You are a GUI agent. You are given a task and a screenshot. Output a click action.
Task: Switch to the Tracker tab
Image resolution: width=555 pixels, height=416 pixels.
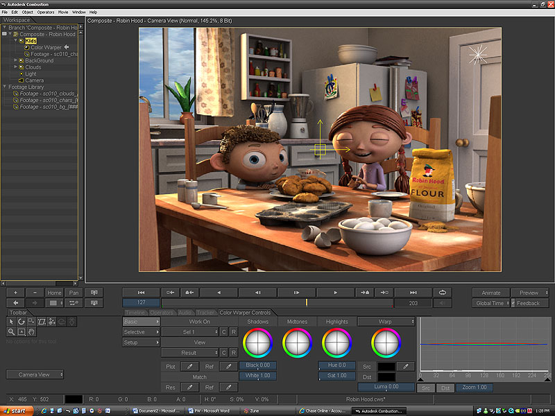tap(205, 313)
